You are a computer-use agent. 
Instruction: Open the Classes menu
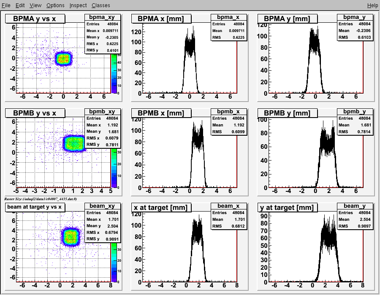pyautogui.click(x=101, y=5)
